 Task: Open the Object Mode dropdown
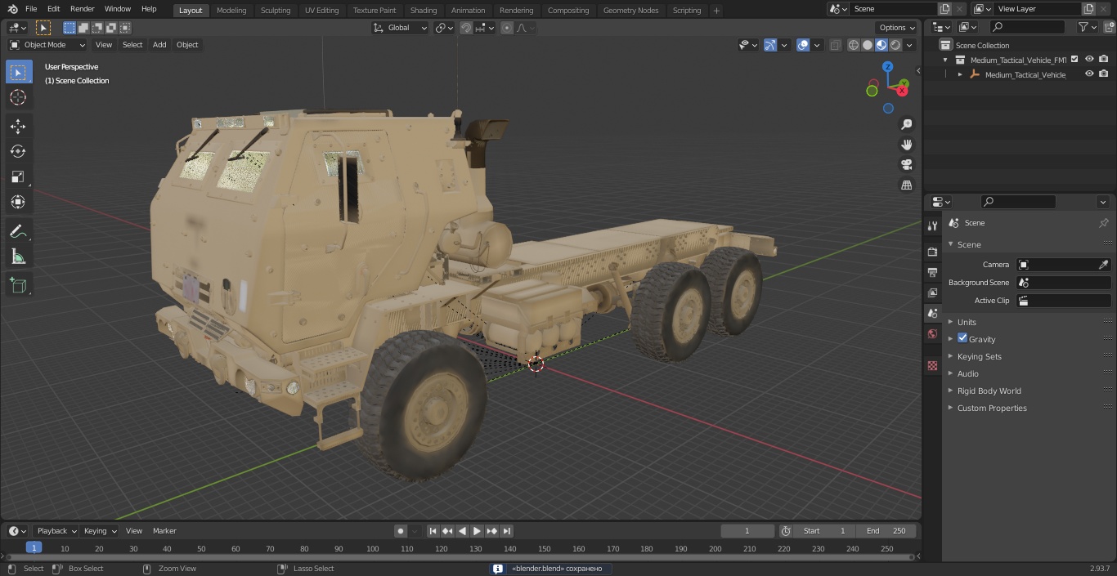pos(47,45)
